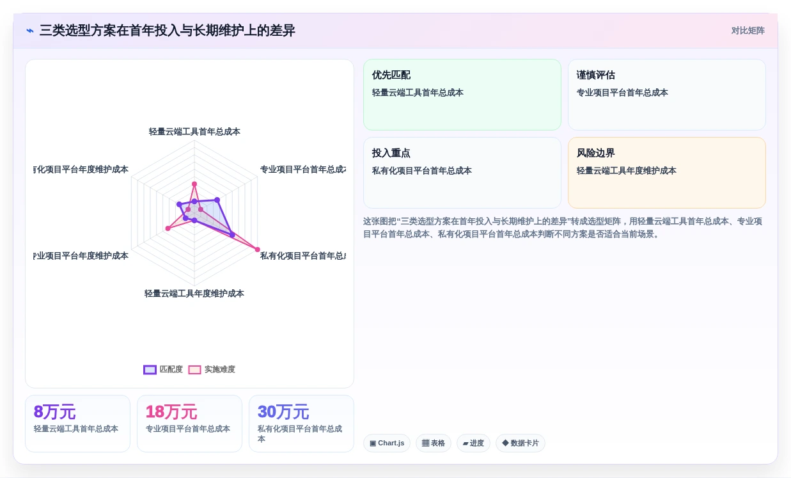Select the 18万元 stat card
791x478 pixels.
pyautogui.click(x=189, y=424)
